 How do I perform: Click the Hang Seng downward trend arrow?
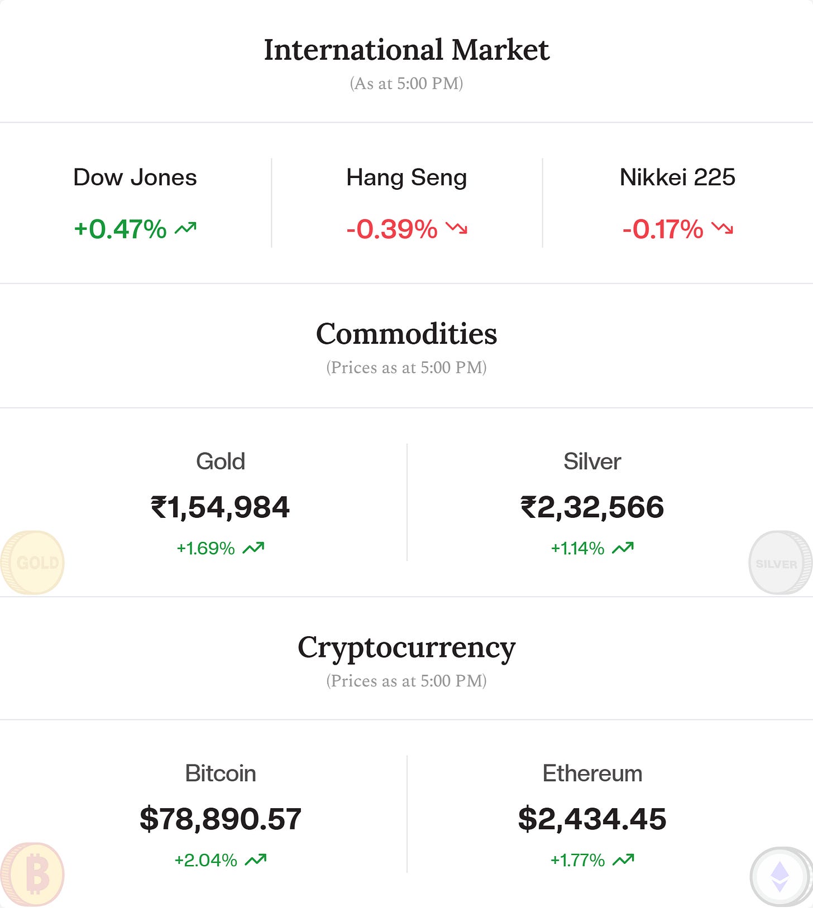[456, 228]
